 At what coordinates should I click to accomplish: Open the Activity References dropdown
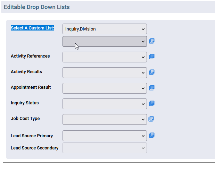click(105, 57)
